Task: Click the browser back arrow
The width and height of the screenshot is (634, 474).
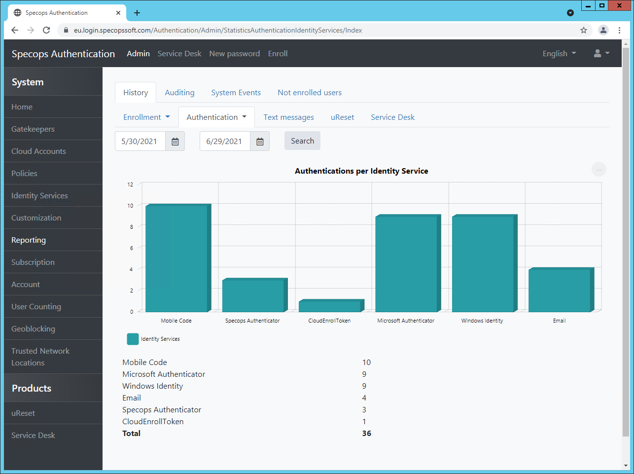Action: [15, 30]
